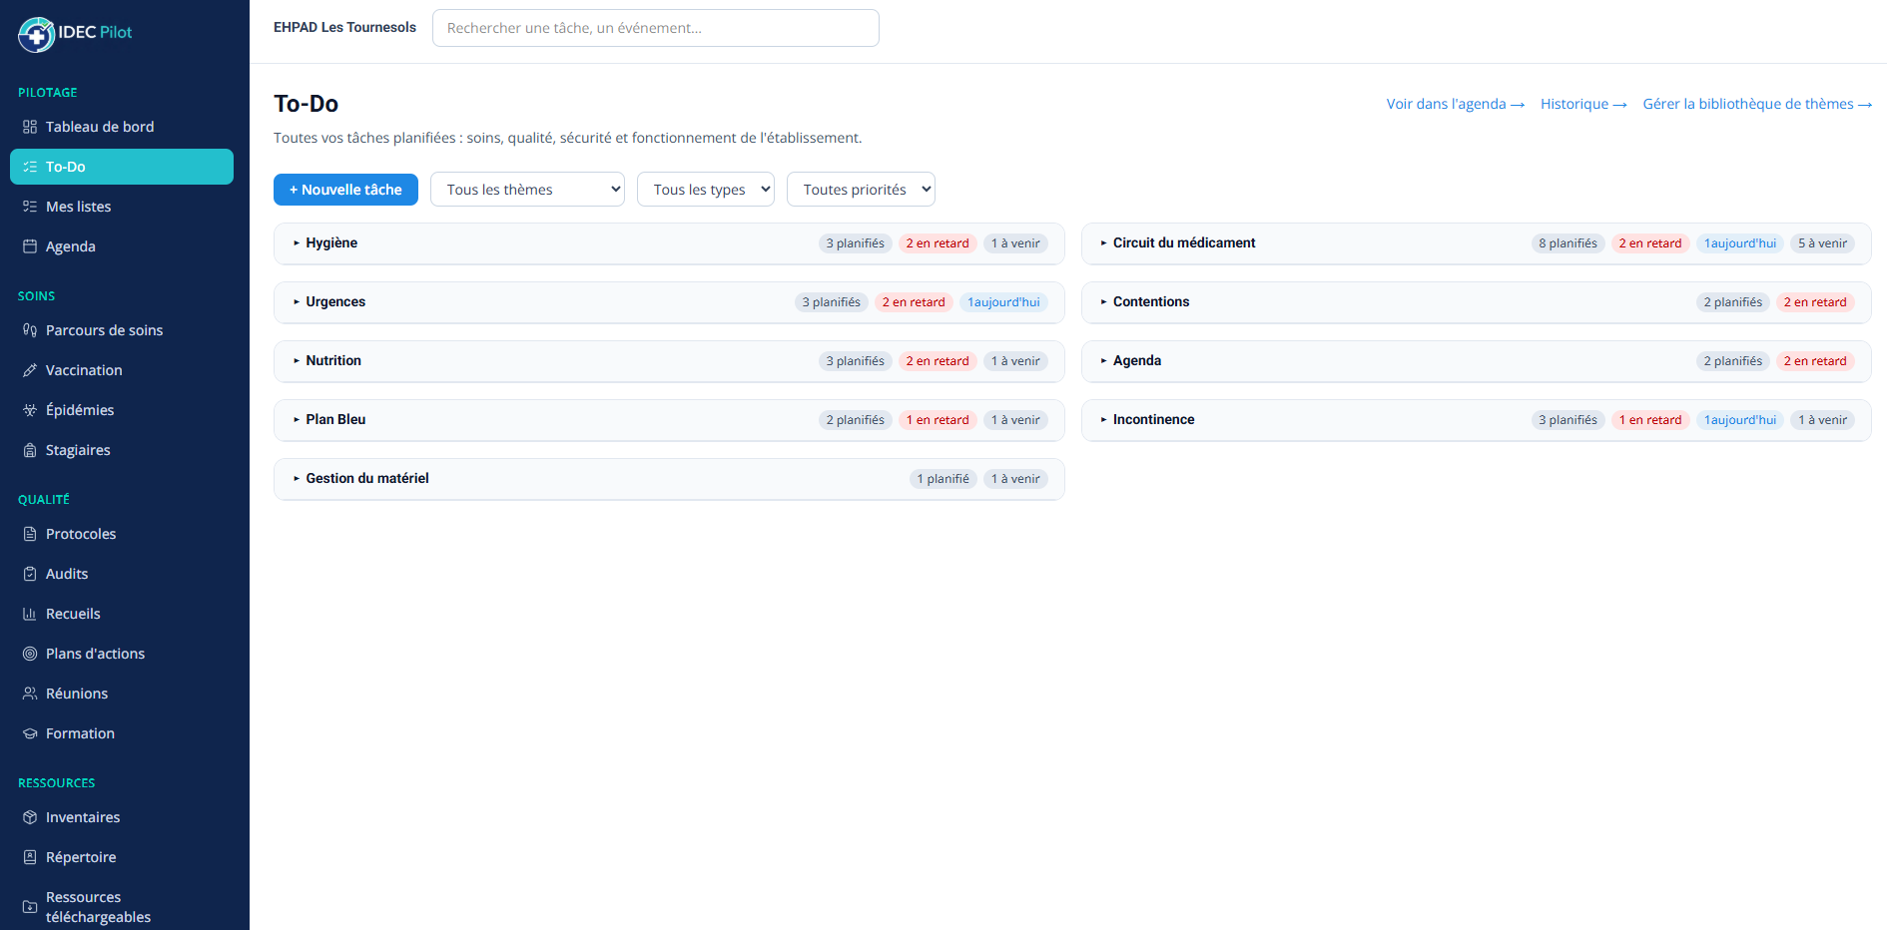Click the IDEC Pilot logo icon
The height and width of the screenshot is (930, 1887).
tap(36, 34)
